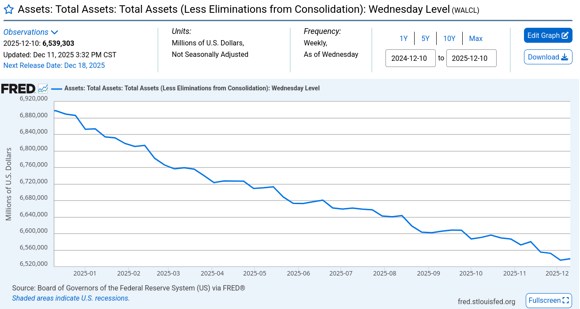Show the Max date range
The height and width of the screenshot is (309, 580).
475,38
